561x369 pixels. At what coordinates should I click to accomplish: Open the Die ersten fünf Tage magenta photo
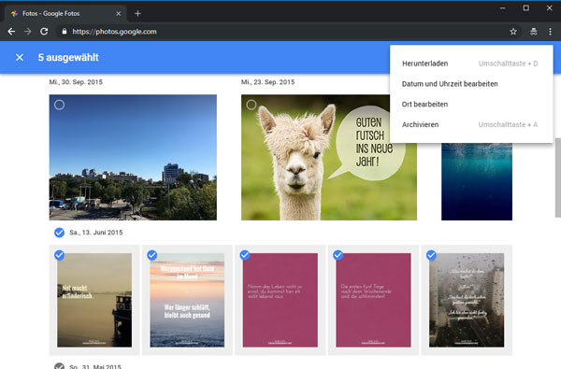[373, 300]
